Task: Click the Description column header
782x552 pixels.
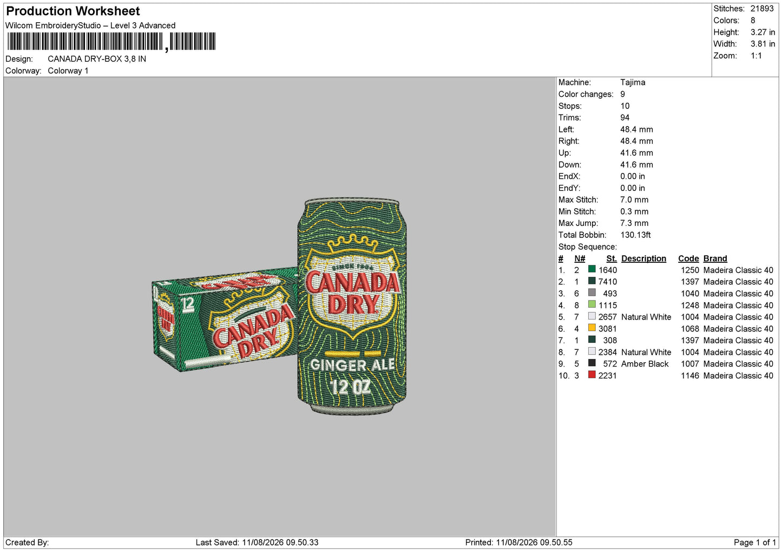Action: (x=643, y=258)
